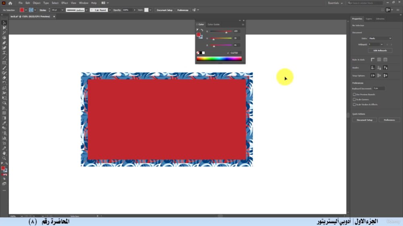This screenshot has height=226, width=403.
Task: Click the red fill swatch in Color panel
Action: (198, 35)
